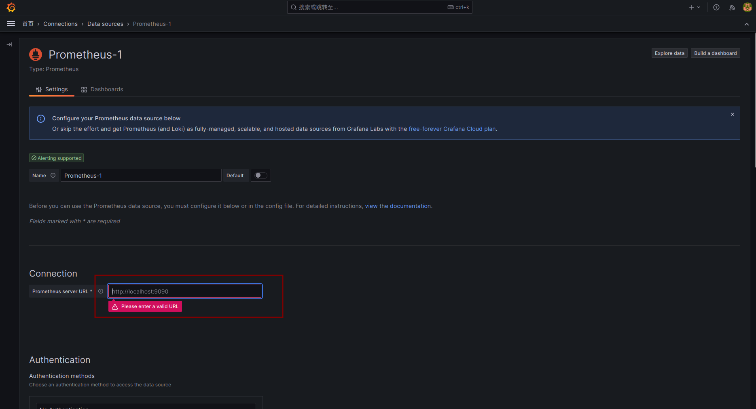Click the Name field info icon
This screenshot has height=409, width=756.
coord(53,175)
